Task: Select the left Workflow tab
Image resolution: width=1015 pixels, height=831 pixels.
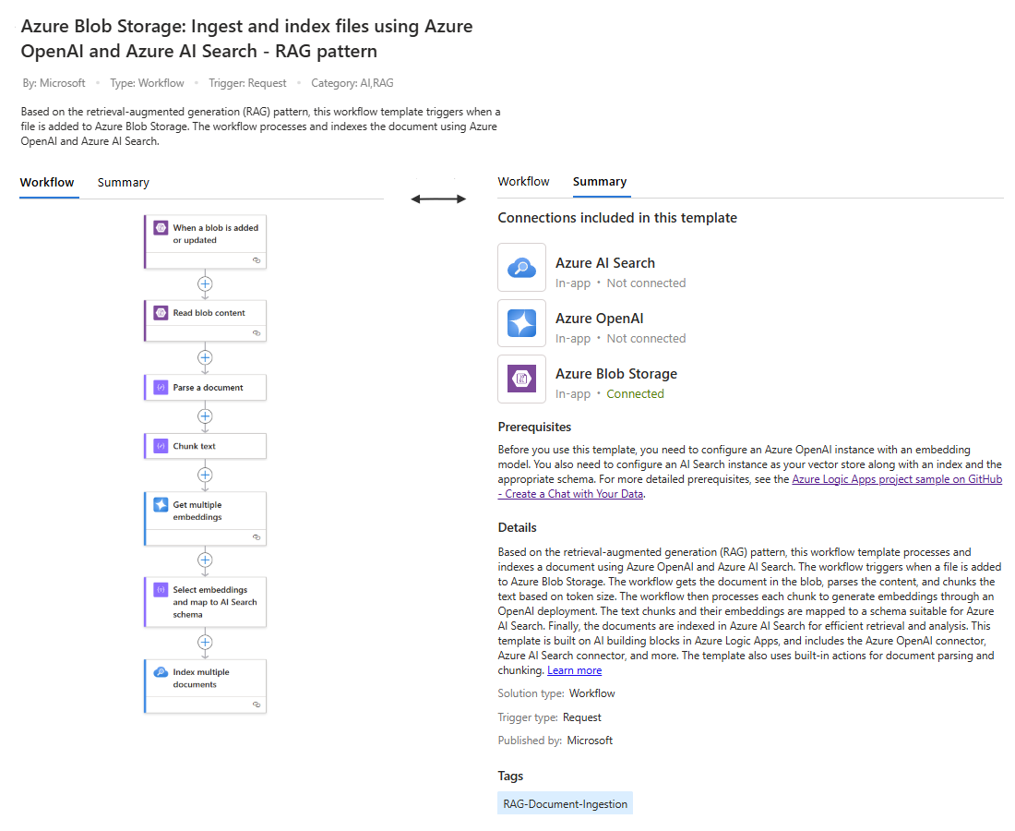Action: (x=47, y=183)
